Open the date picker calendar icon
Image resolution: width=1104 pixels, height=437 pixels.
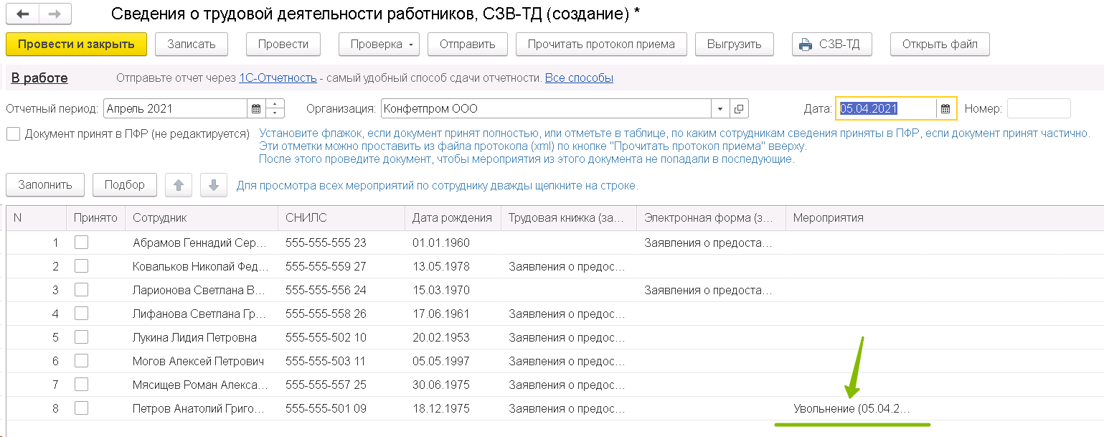point(945,109)
